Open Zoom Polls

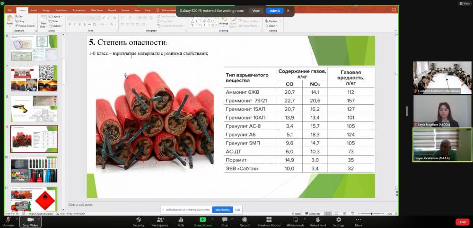181,222
